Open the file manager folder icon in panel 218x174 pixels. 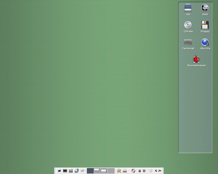71,171
